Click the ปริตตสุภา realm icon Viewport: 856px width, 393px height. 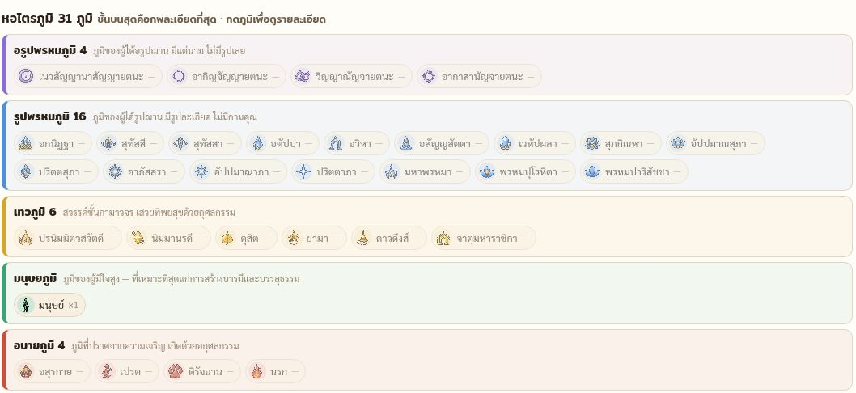[x=26, y=172]
